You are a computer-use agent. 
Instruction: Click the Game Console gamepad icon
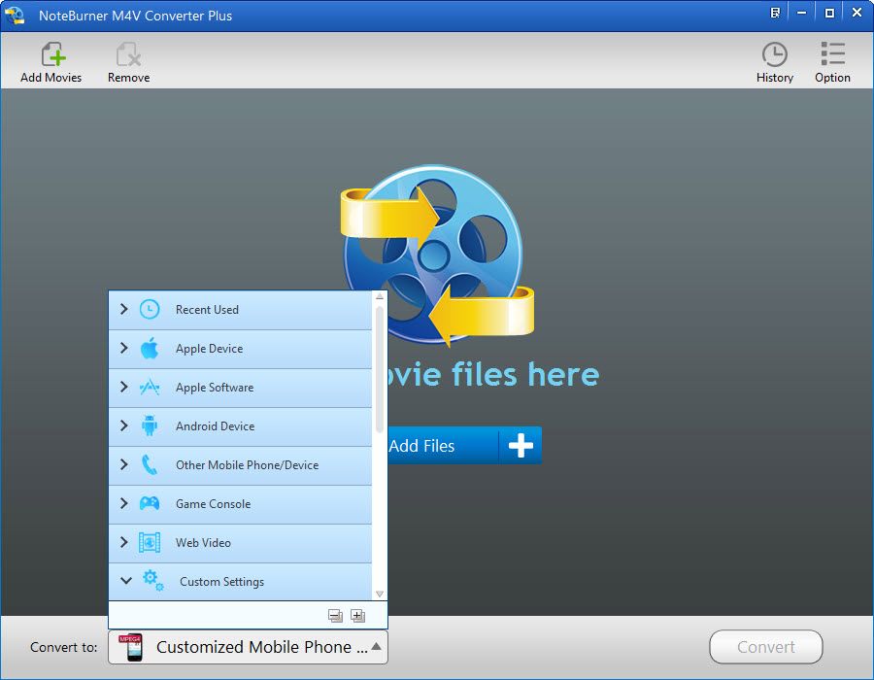pos(150,504)
